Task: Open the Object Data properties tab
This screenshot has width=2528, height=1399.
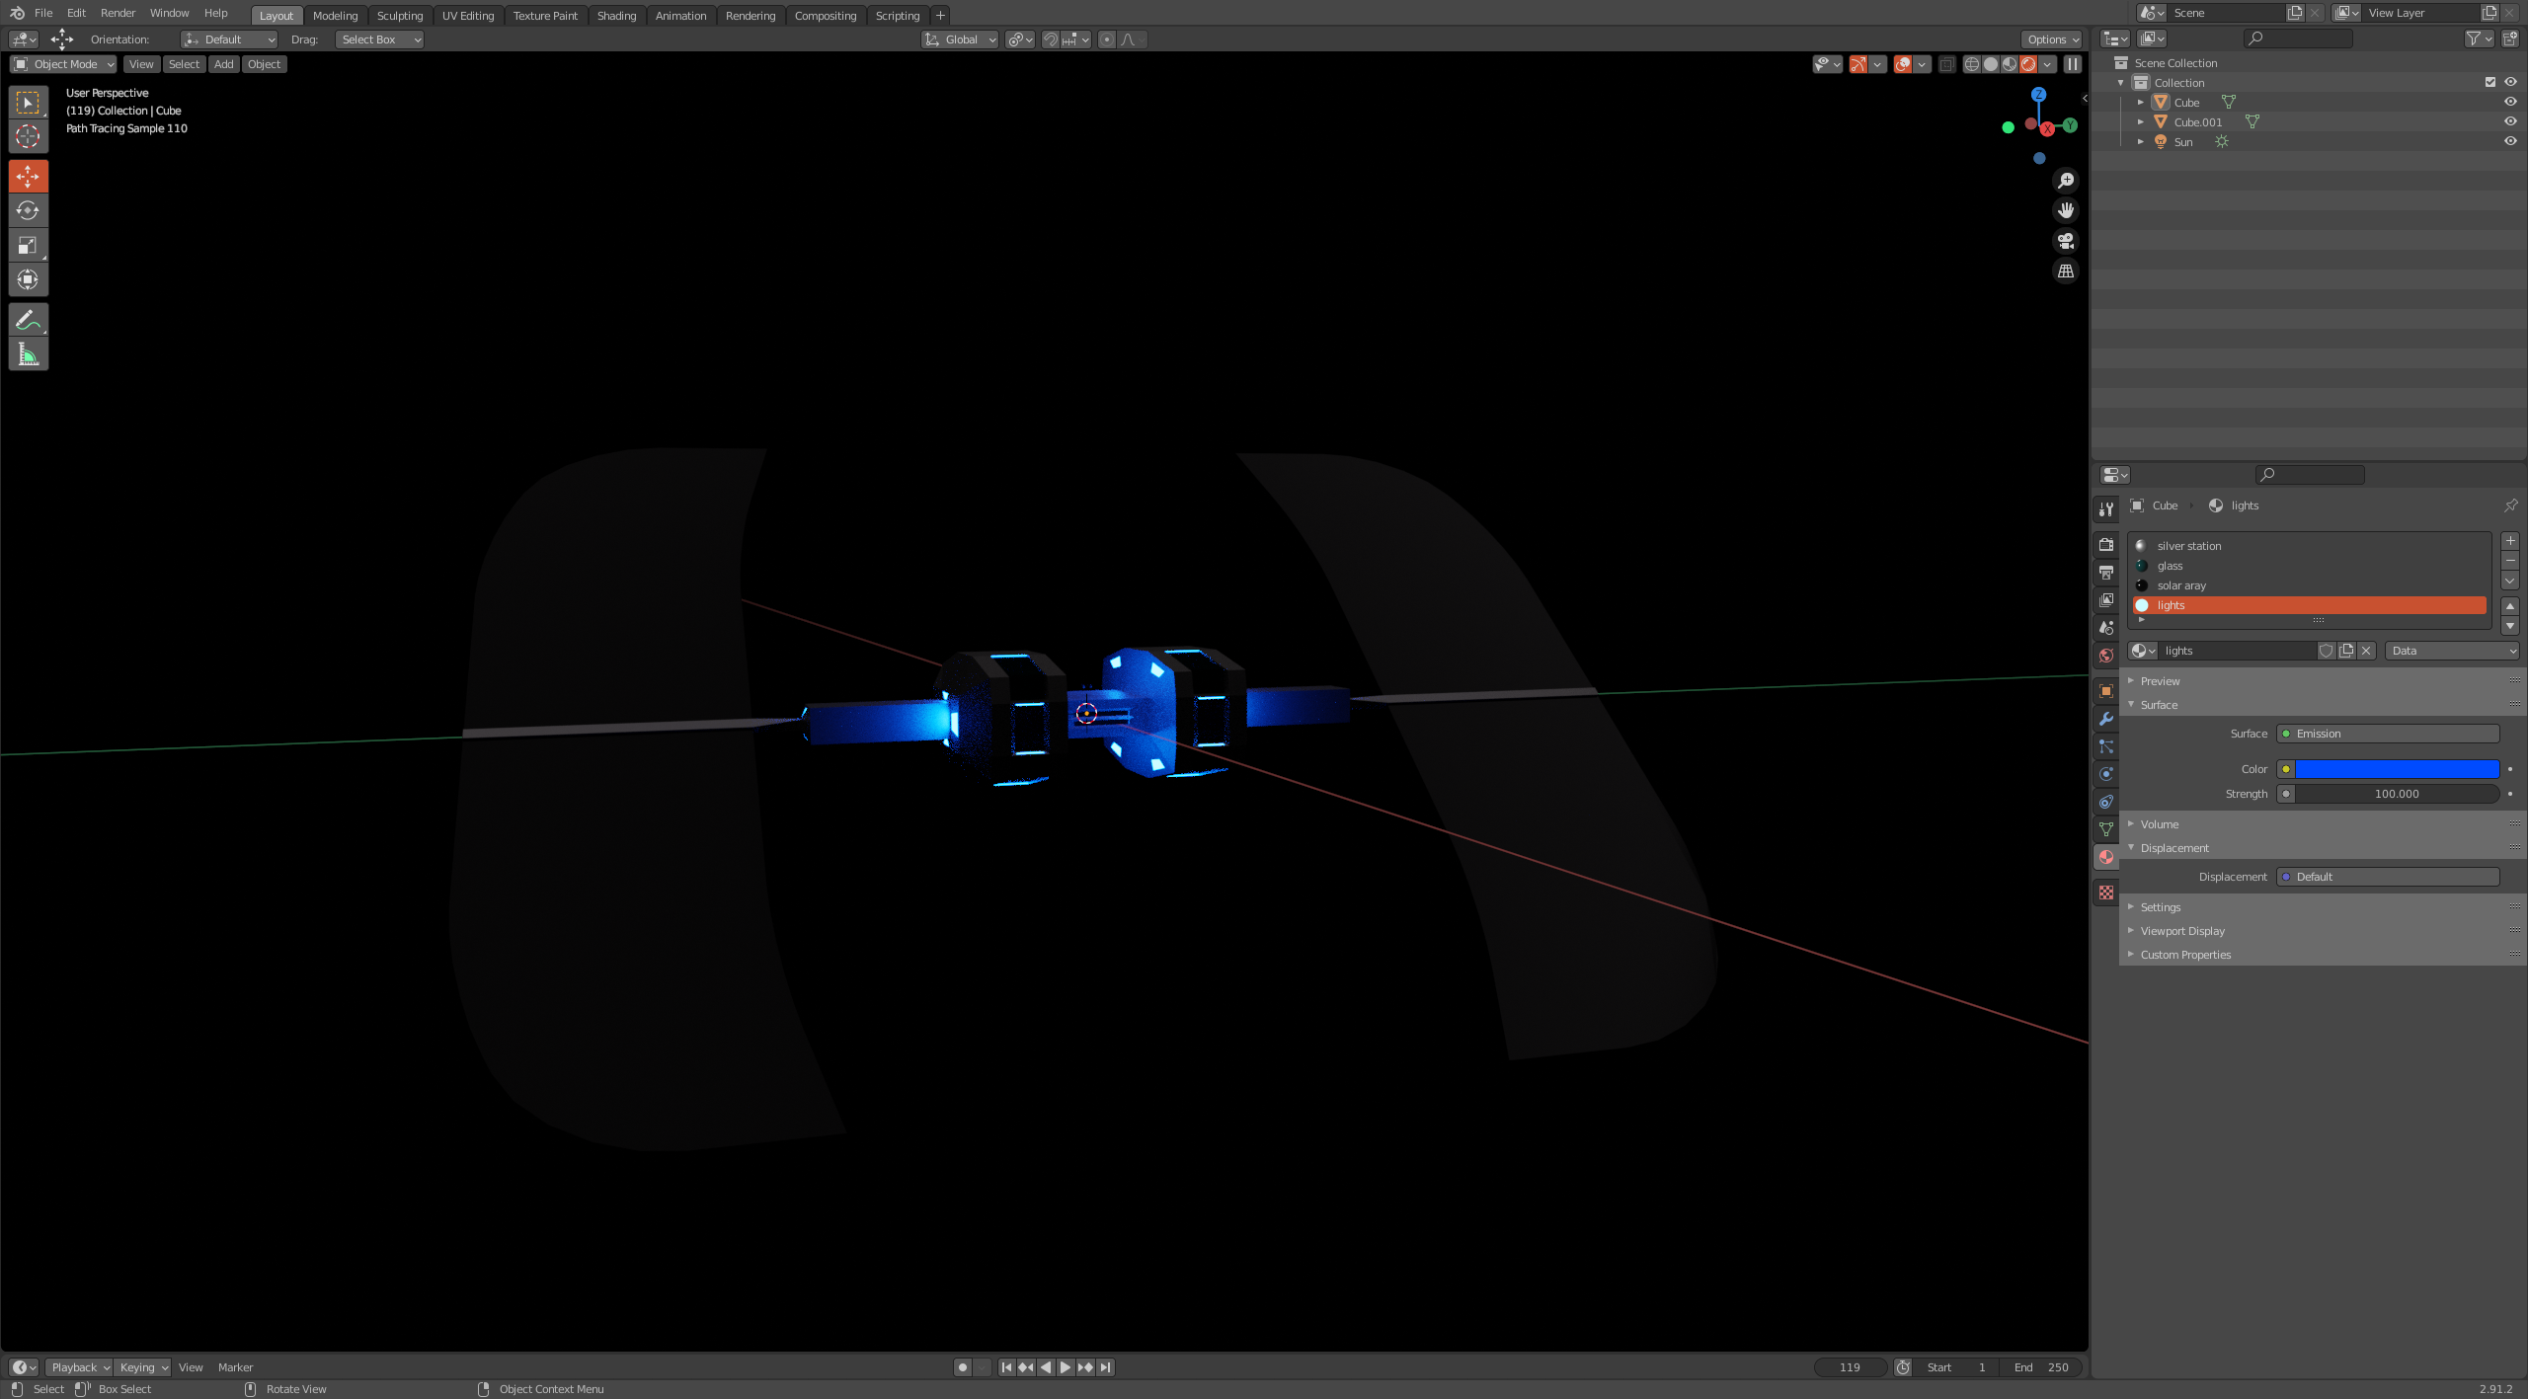Action: pos(2105,829)
